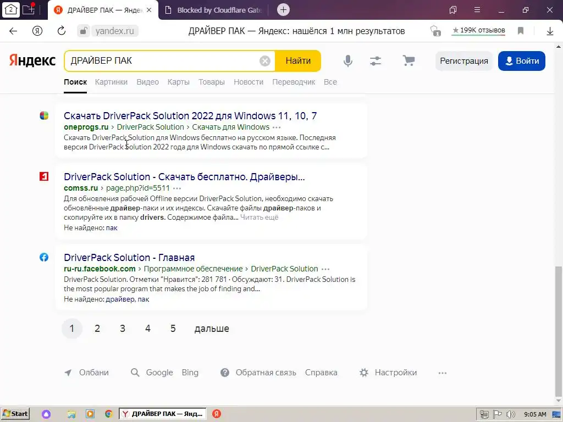Open the bookmarks collections icon in title bar
Image resolution: width=563 pixels, height=422 pixels.
coord(453,10)
